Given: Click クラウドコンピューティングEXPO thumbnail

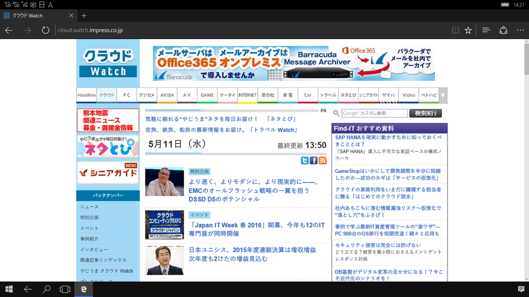Looking at the screenshot, I should [x=165, y=225].
